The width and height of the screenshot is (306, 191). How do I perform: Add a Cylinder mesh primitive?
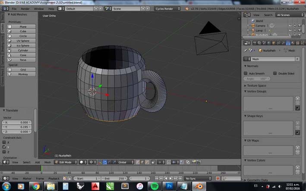point(21,50)
